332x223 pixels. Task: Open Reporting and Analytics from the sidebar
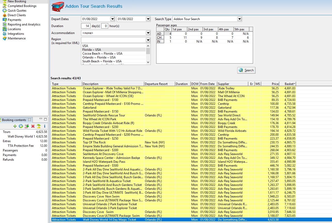(x=24, y=24)
